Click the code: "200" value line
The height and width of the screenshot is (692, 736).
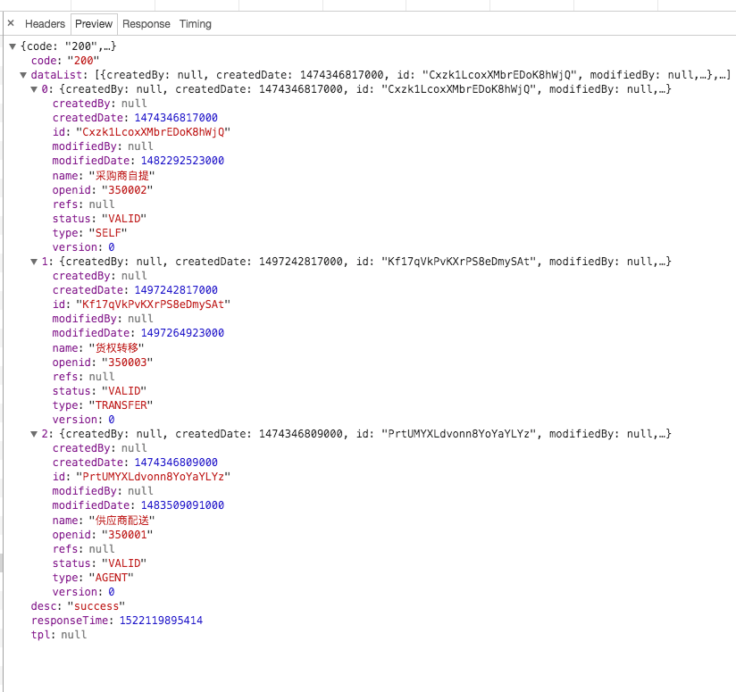(65, 61)
